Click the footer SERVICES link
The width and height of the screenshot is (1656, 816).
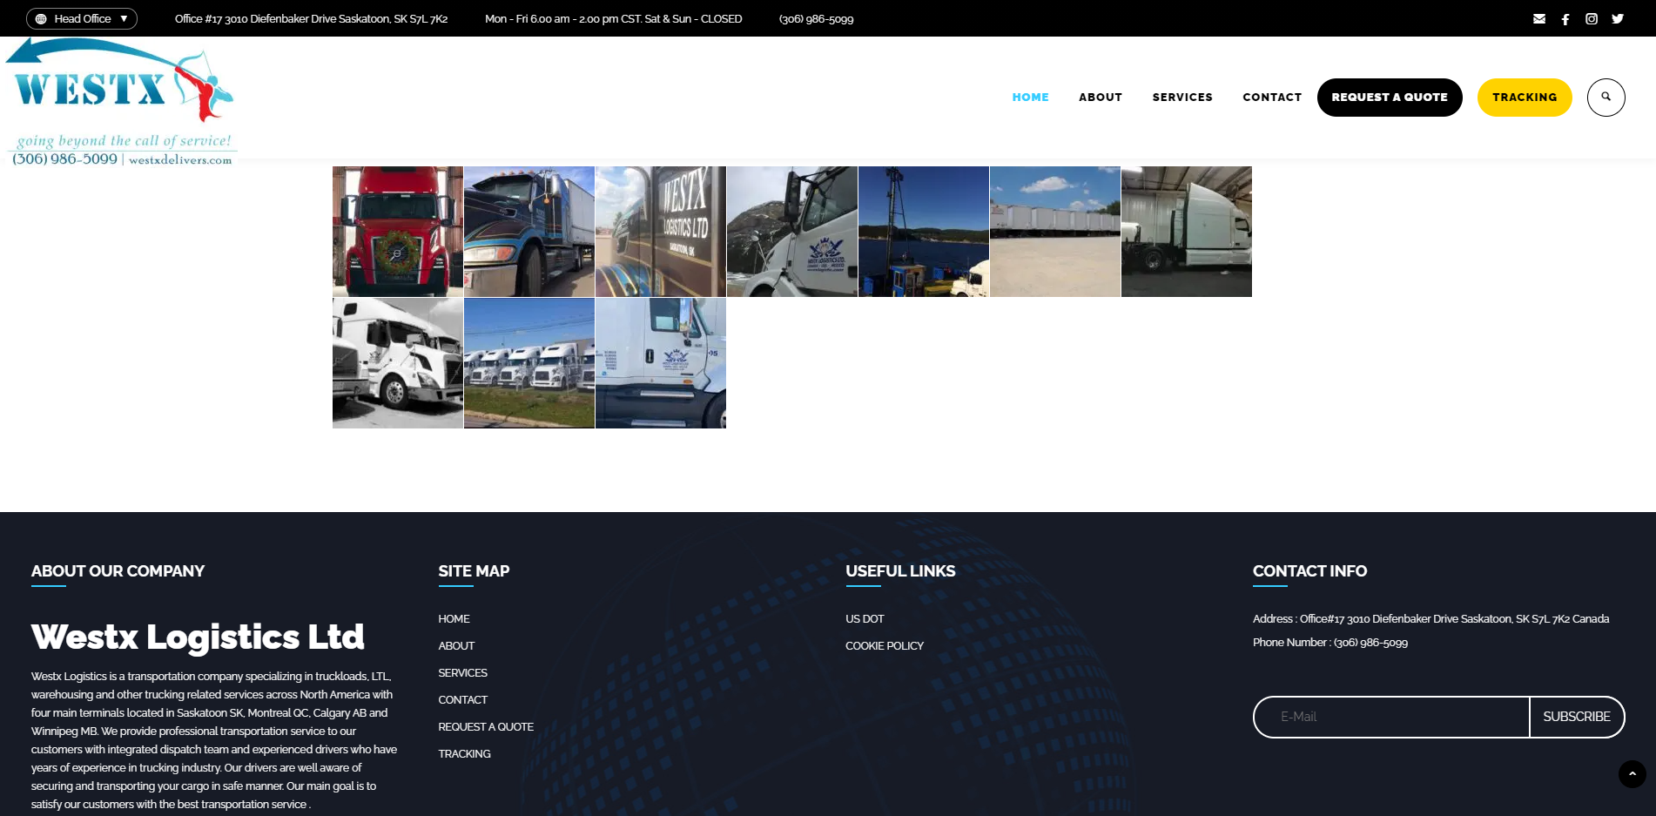pos(462,673)
